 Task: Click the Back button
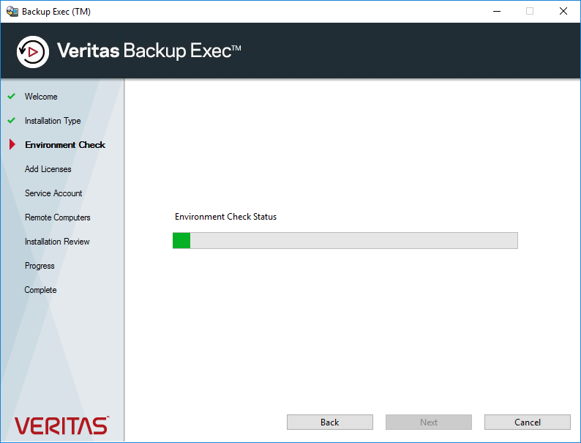coord(330,422)
